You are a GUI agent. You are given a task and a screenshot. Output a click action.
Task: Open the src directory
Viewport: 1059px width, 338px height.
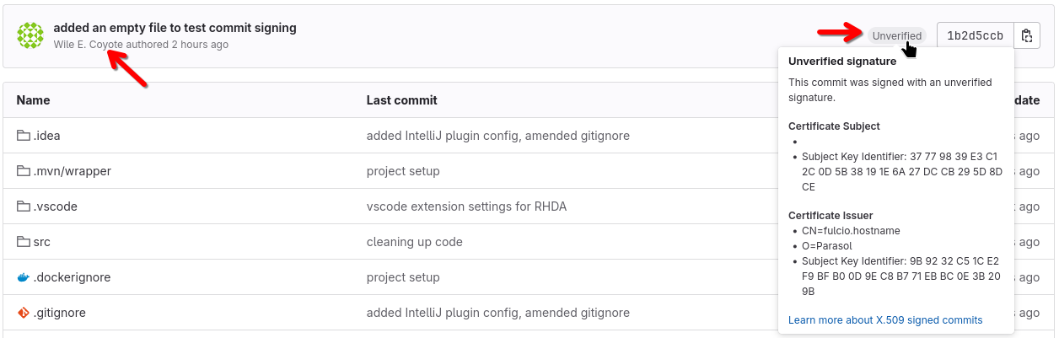click(x=42, y=242)
